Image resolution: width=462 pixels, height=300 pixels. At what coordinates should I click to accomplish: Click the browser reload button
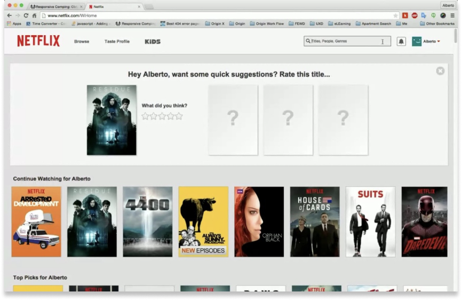coord(26,15)
